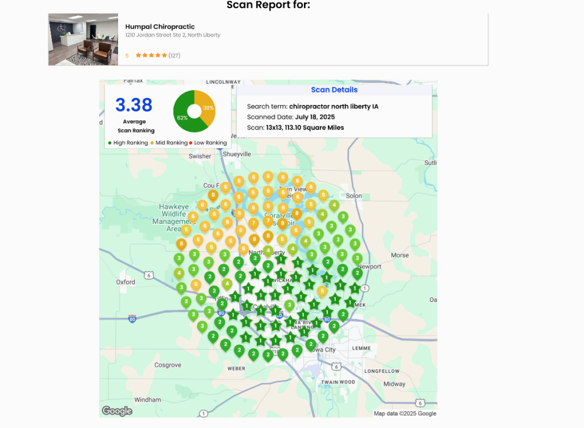
Task: Select the green 3 pin beside Coralville stars
Action: tap(290, 305)
